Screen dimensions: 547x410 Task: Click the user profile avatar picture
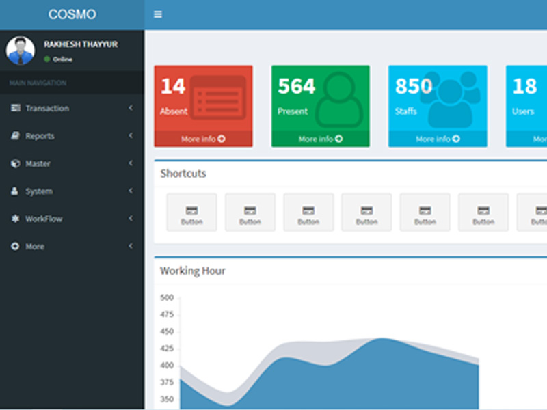coord(21,51)
